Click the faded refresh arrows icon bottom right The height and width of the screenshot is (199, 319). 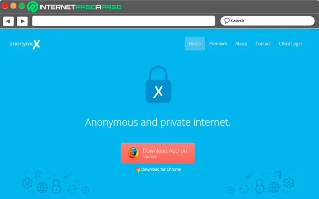coord(244,189)
